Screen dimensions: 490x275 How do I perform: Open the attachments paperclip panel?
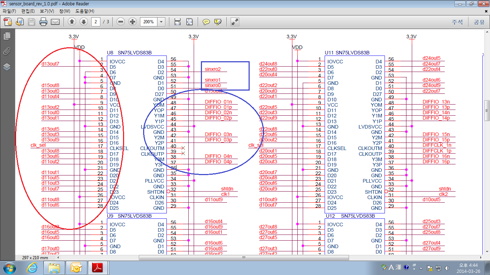7,51
